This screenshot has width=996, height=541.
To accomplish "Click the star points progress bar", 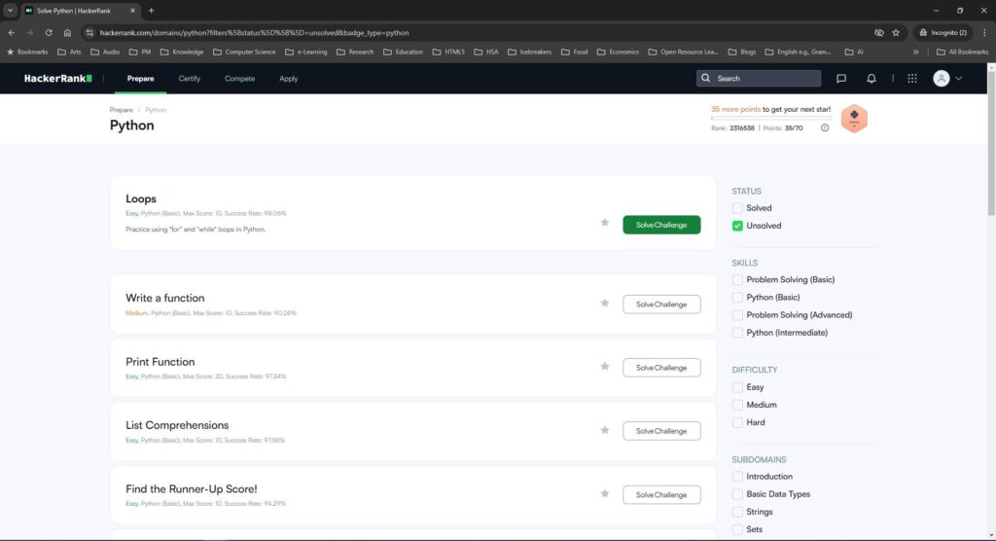I will click(769, 119).
